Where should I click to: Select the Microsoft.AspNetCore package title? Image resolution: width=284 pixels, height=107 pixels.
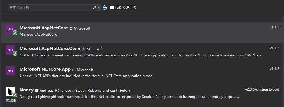(x=43, y=28)
